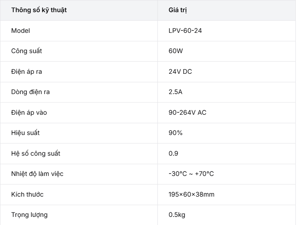Click the 90-264V AC value
Image resolution: width=297 pixels, height=225 pixels.
click(187, 113)
